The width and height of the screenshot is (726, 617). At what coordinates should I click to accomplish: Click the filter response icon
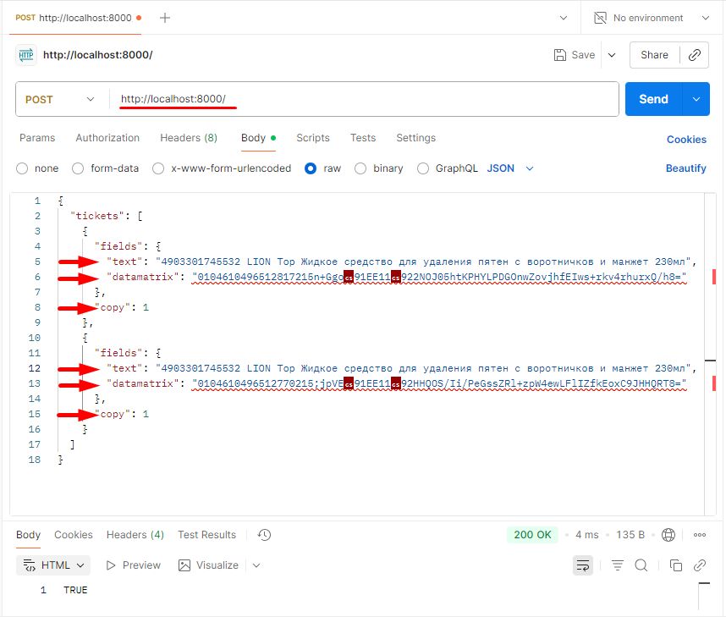pos(618,565)
